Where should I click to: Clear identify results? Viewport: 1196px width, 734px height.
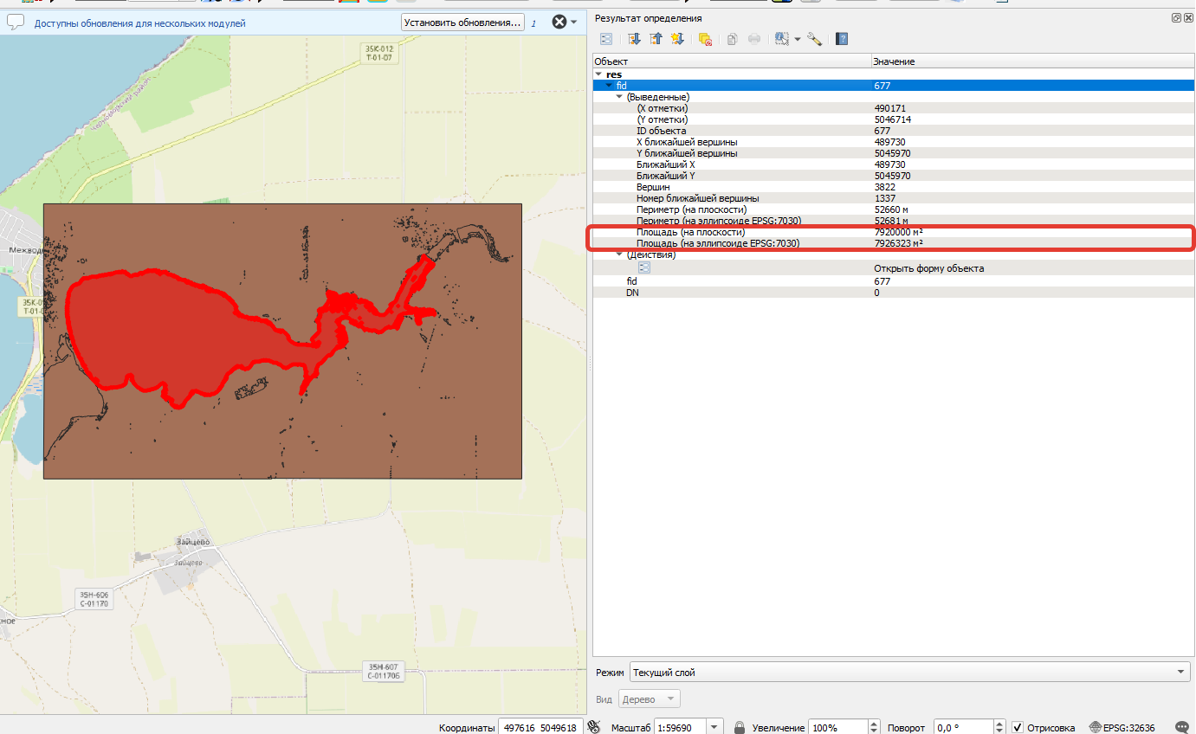click(705, 39)
